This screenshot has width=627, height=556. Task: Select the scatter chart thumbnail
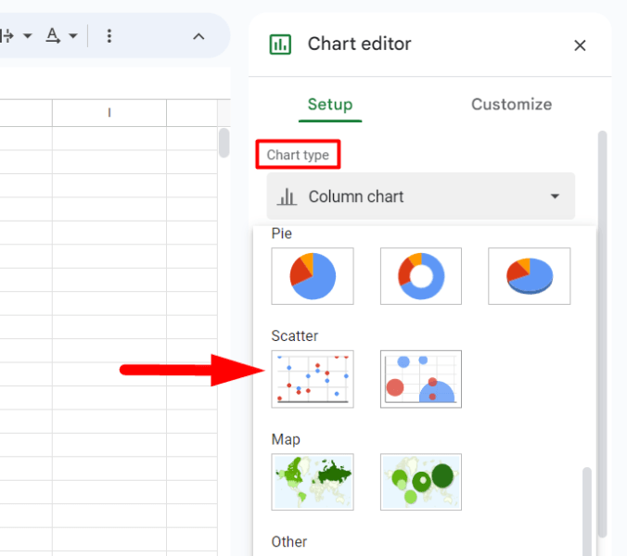pyautogui.click(x=313, y=379)
